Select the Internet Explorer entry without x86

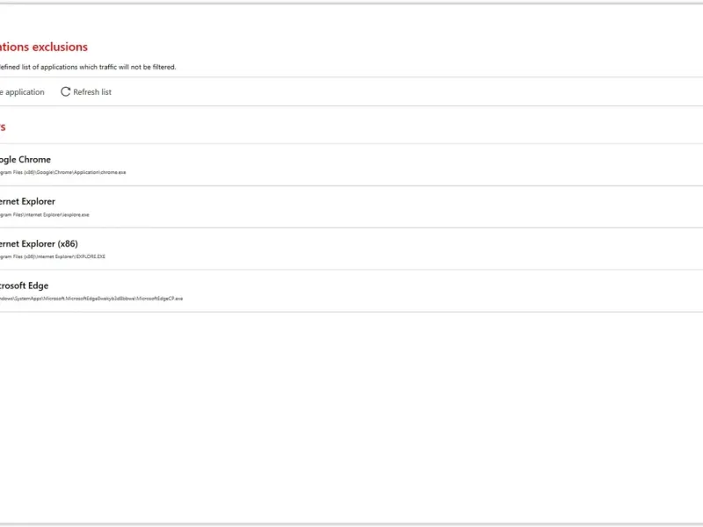click(27, 202)
